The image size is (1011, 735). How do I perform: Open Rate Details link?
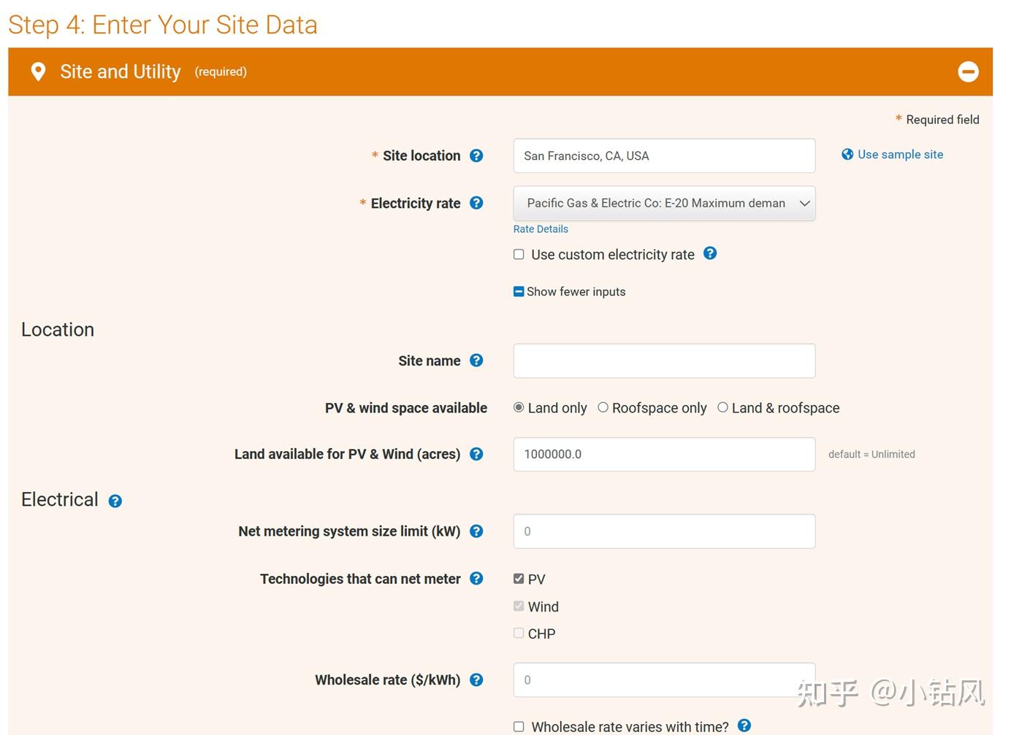pyautogui.click(x=541, y=229)
